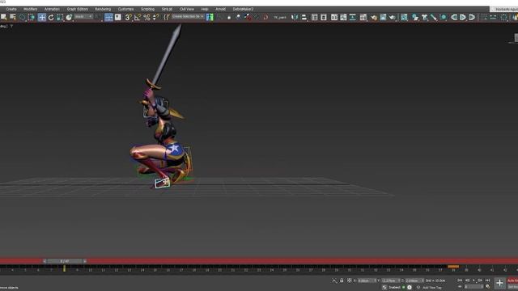Click the Z coordinate field
This screenshot has height=291, width=518.
click(414, 280)
